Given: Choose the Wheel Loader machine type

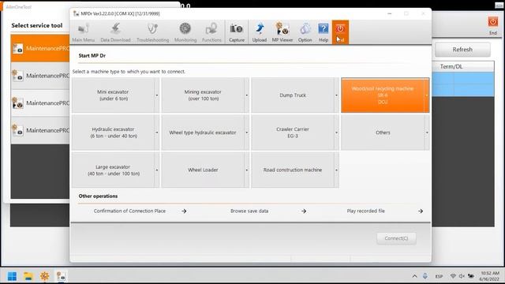Looking at the screenshot, I should (x=203, y=170).
